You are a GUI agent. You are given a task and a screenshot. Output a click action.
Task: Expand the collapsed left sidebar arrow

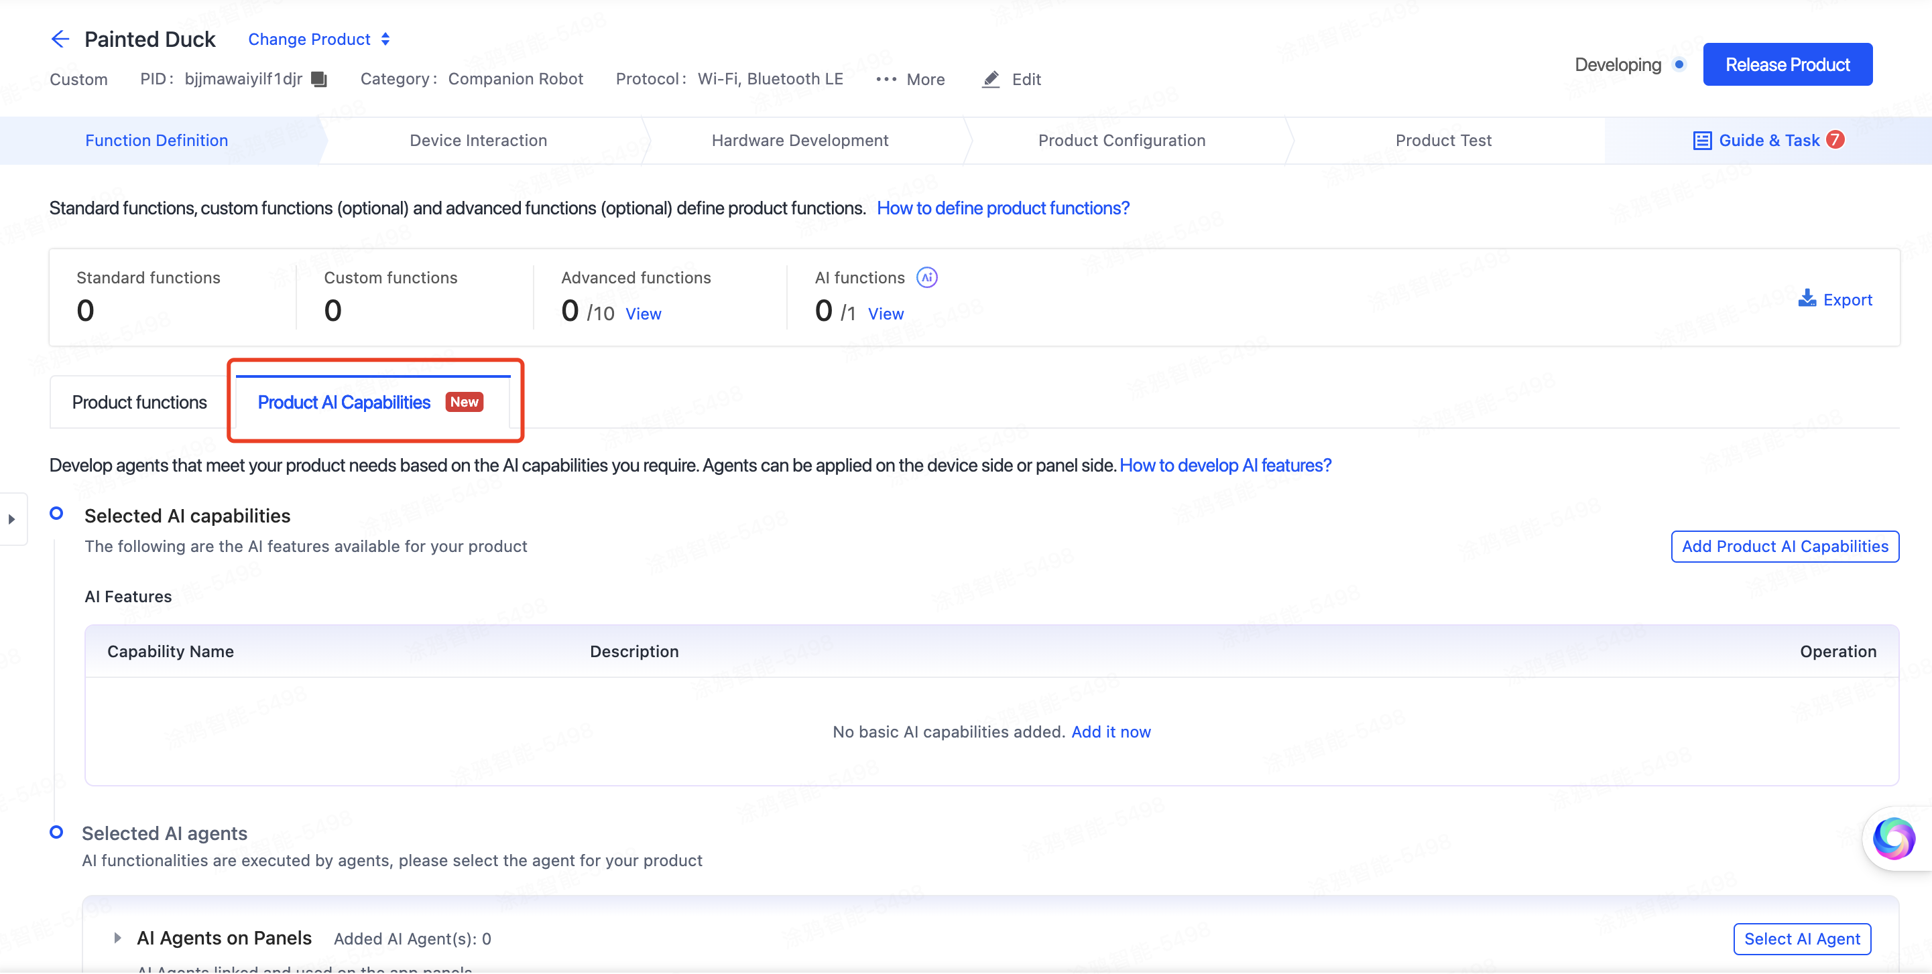pos(12,518)
